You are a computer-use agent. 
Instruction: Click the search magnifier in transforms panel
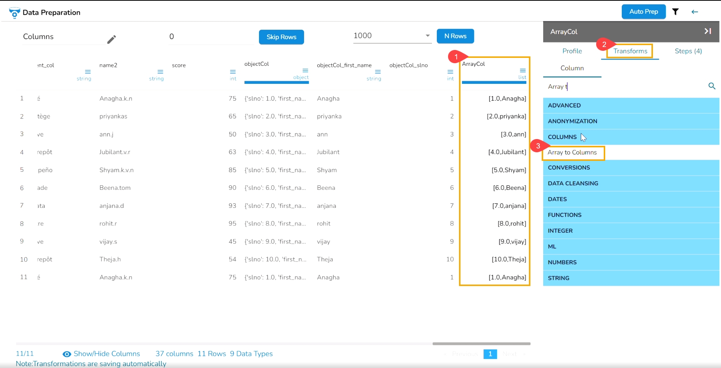tap(712, 86)
